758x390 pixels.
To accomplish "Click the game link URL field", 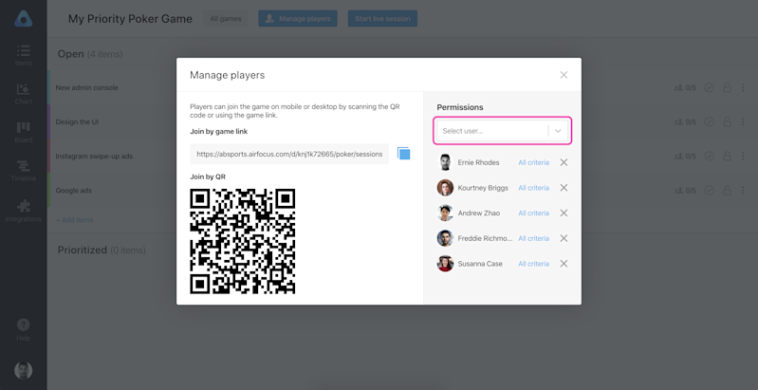I will click(x=289, y=154).
